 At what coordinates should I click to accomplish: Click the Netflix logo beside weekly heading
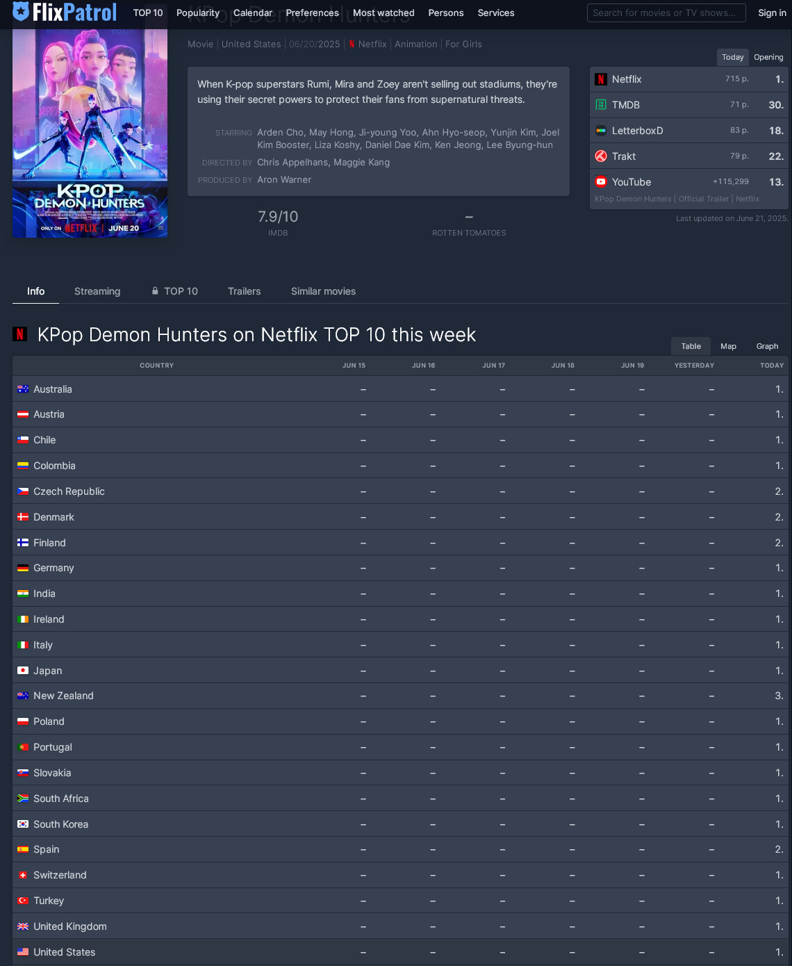pos(20,334)
